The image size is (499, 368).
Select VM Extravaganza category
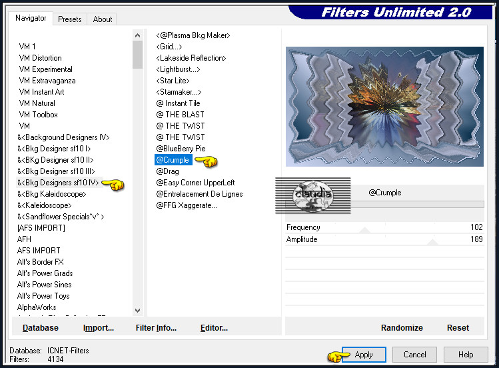click(47, 81)
